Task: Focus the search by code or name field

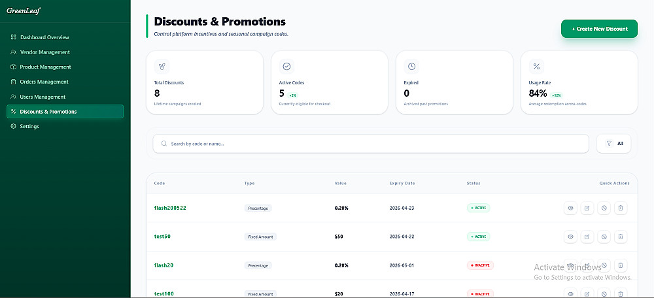Action: coord(371,143)
